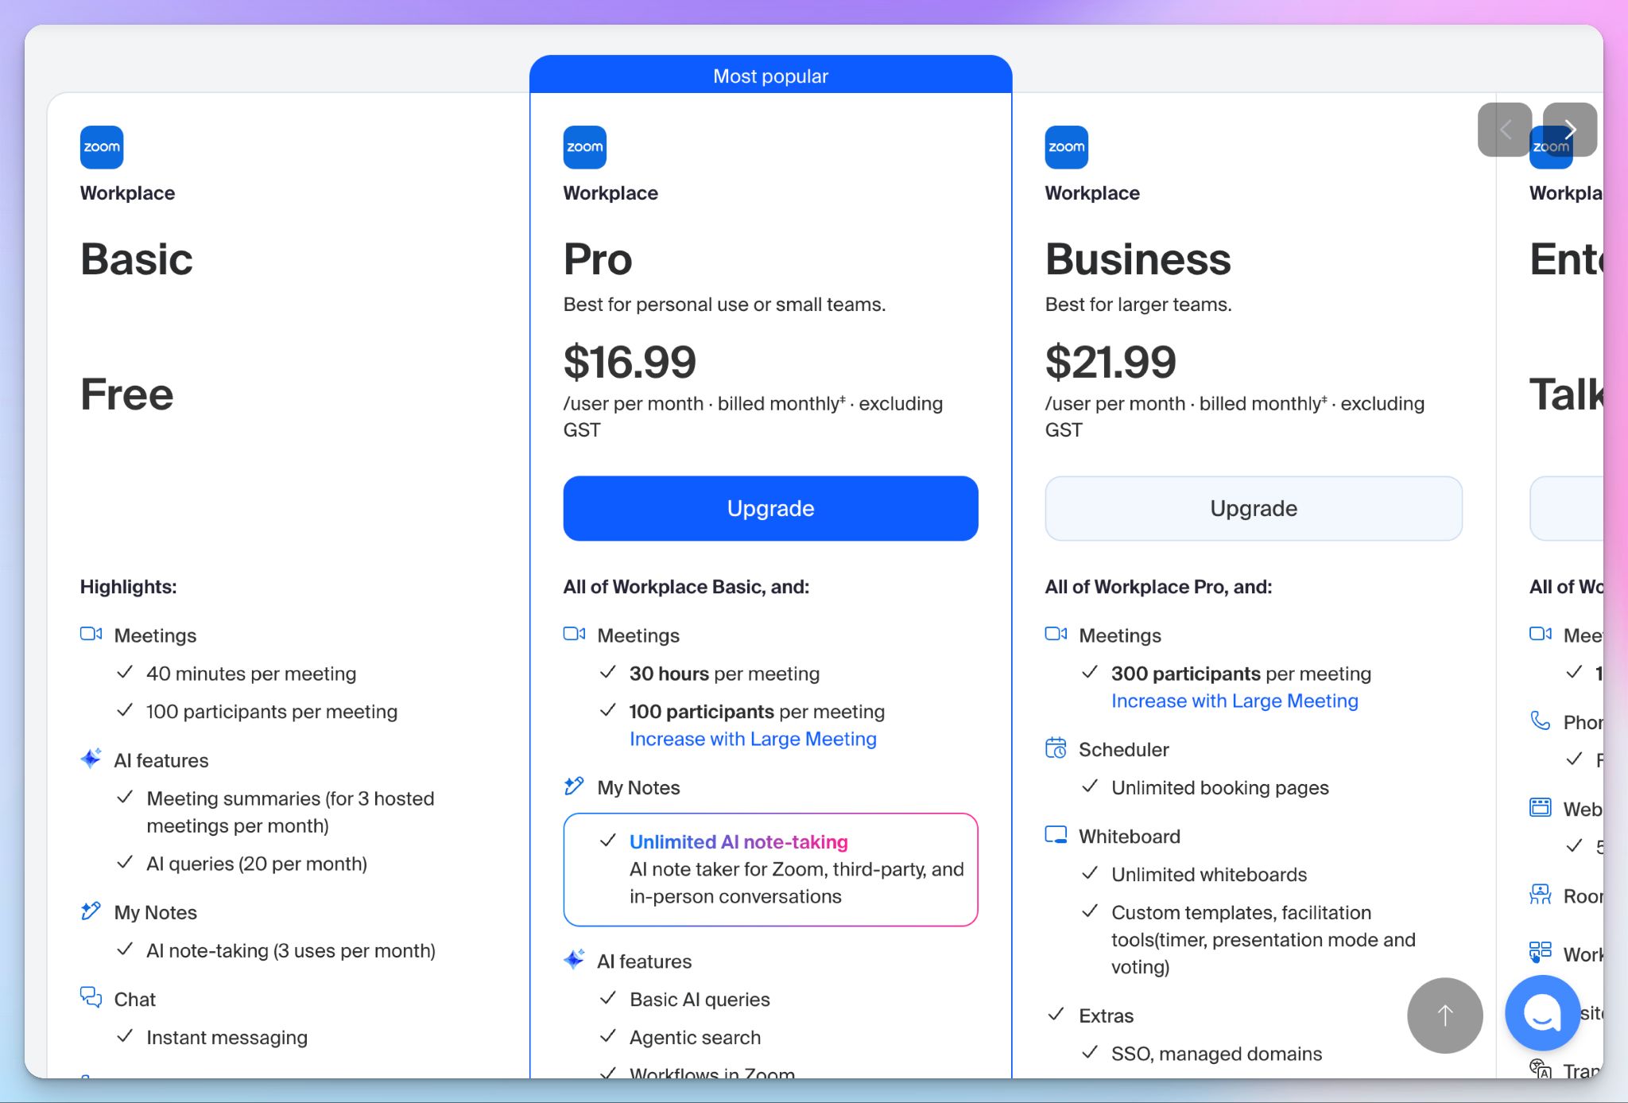1628x1103 pixels.
Task: Open the chat support bubble widget
Action: [1543, 1013]
